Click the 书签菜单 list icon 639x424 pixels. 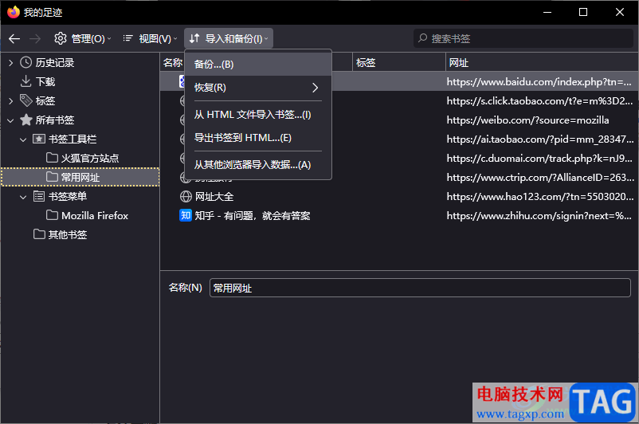[39, 197]
